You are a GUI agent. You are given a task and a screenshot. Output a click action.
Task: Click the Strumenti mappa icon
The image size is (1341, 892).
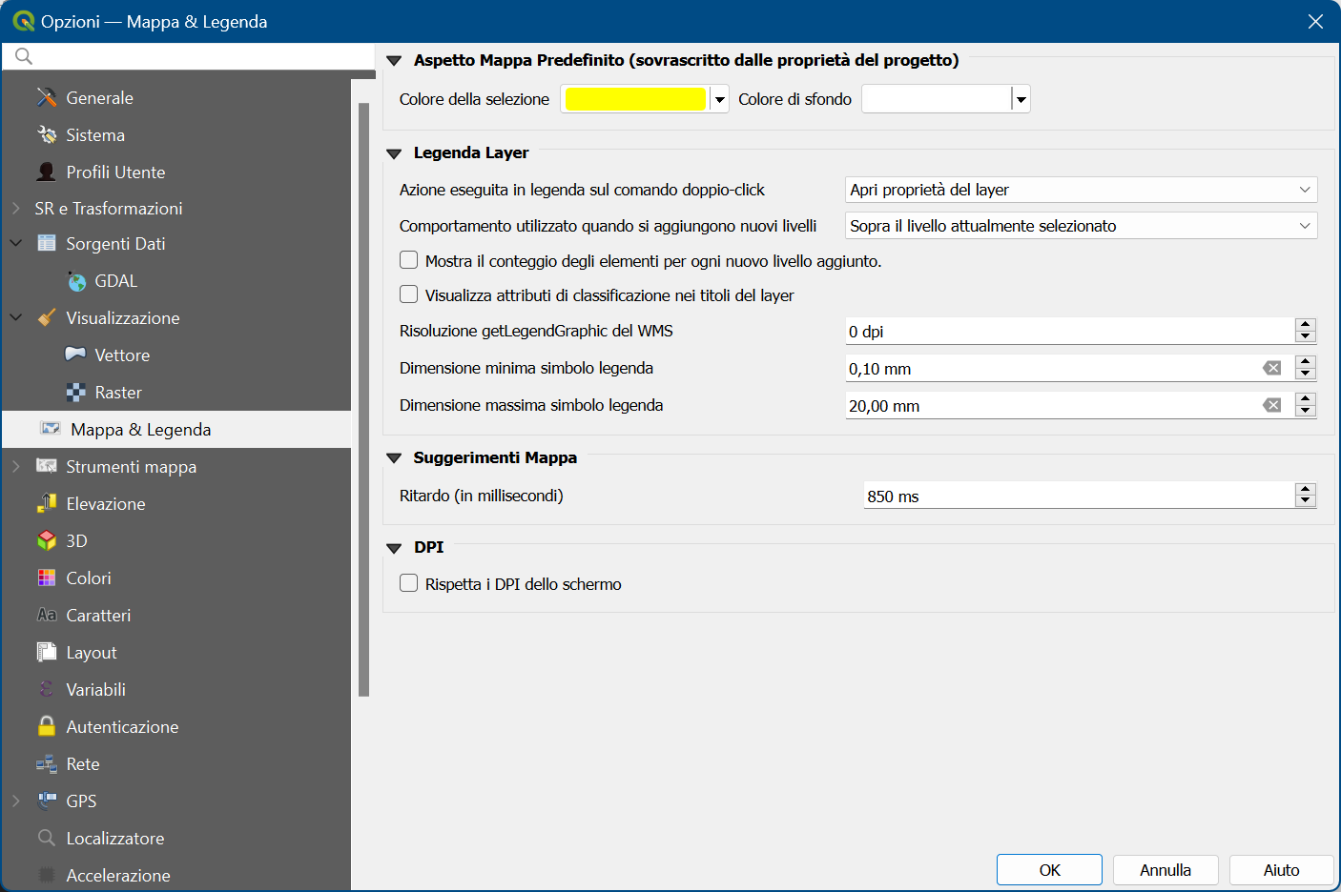[47, 466]
